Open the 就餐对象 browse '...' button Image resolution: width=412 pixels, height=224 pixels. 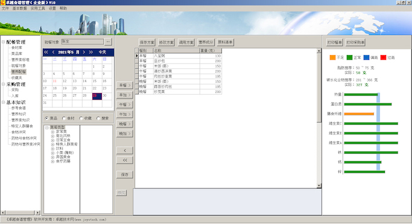pyautogui.click(x=108, y=42)
